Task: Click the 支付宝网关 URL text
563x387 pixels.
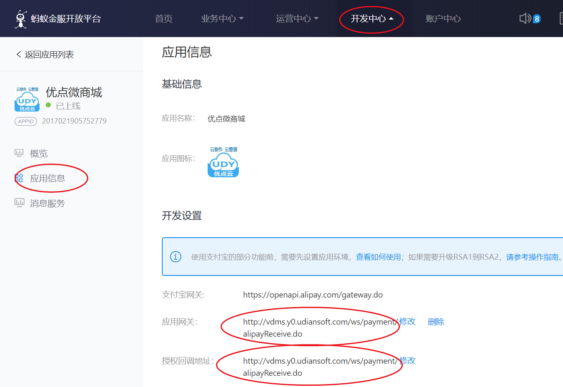Action: (313, 295)
